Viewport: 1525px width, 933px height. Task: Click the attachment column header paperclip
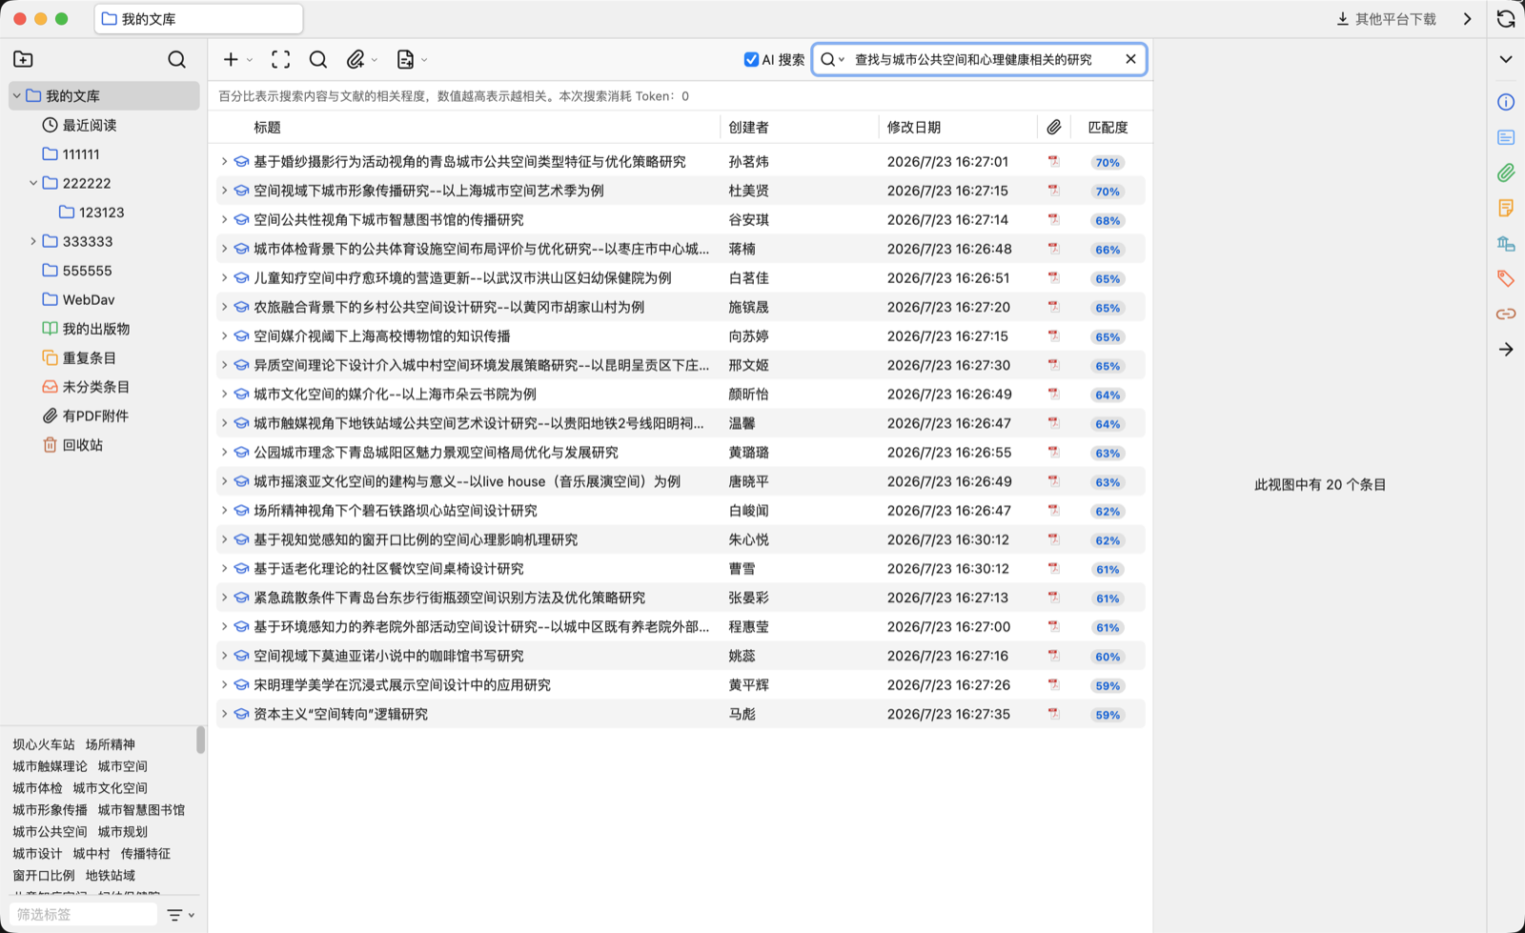1053,127
